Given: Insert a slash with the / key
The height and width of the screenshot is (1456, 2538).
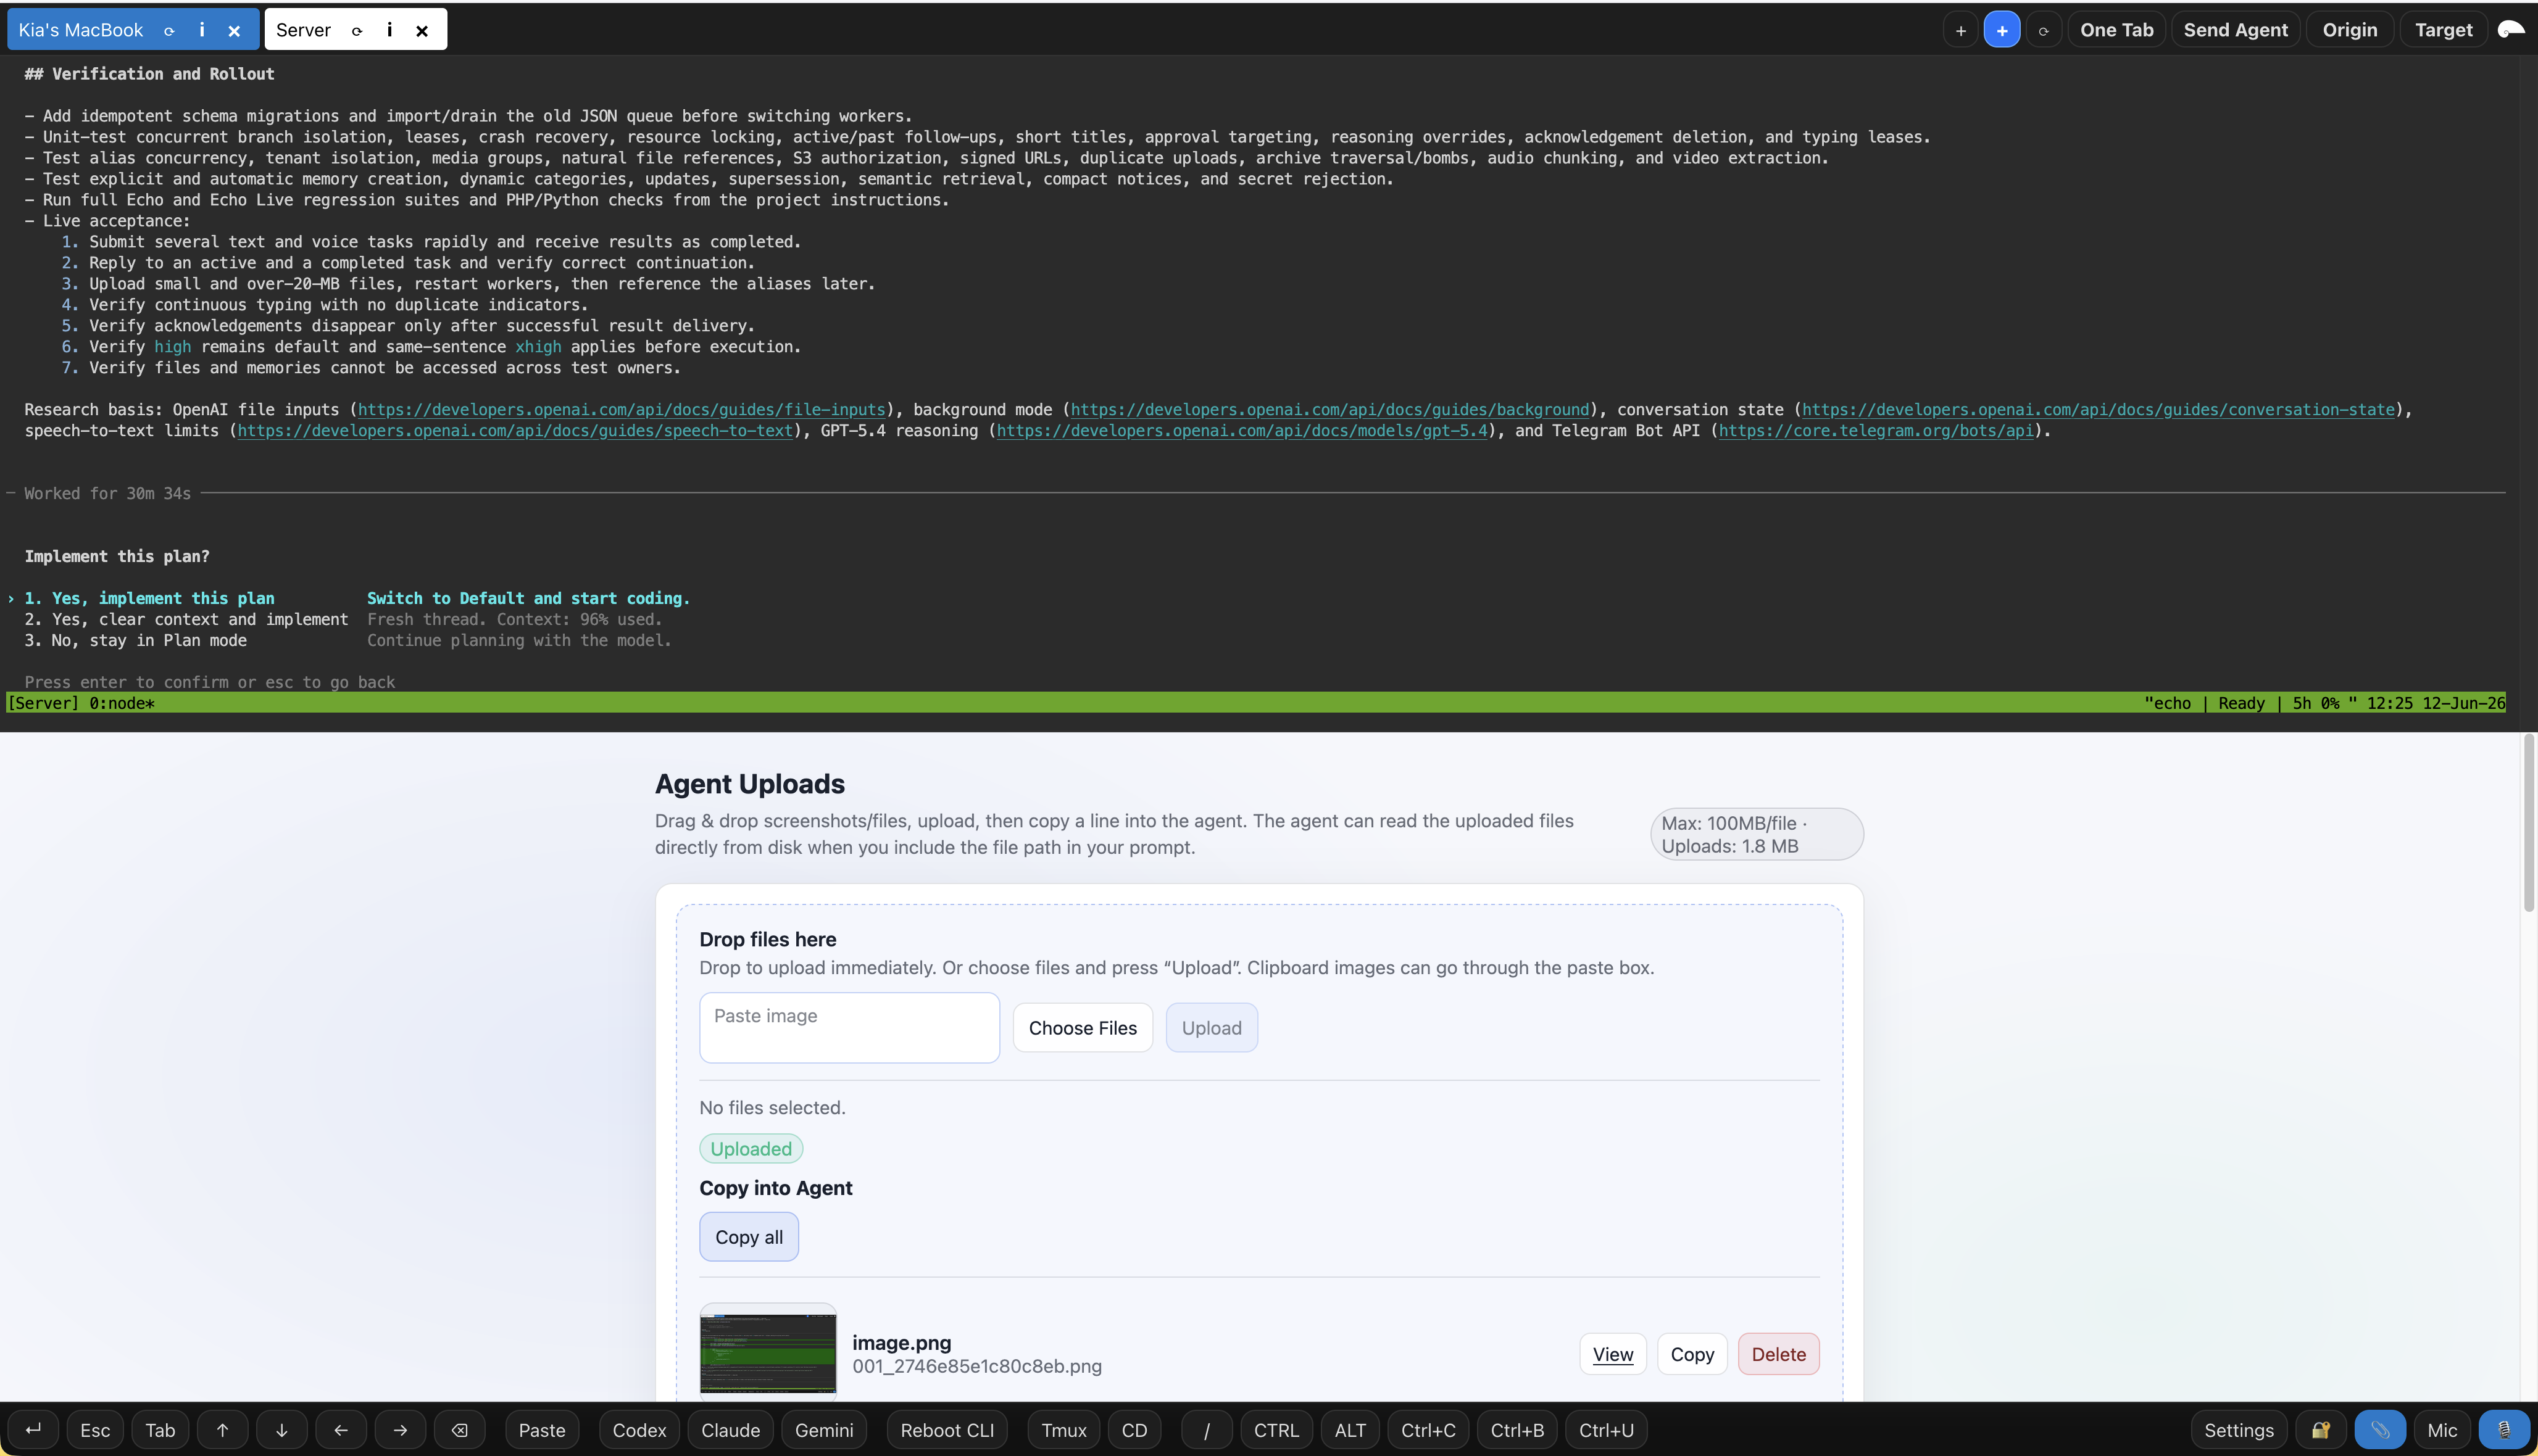Looking at the screenshot, I should 1207,1430.
